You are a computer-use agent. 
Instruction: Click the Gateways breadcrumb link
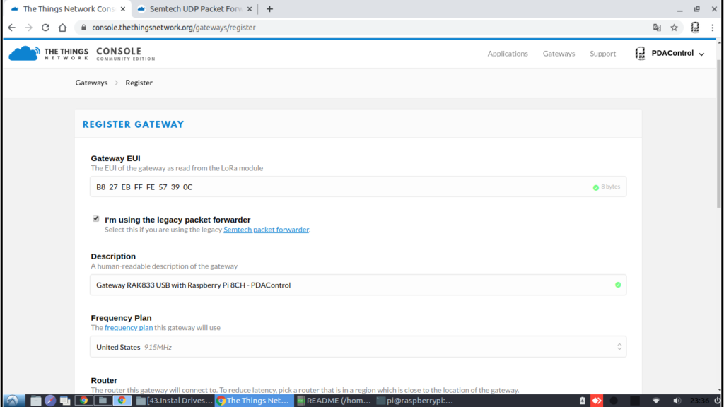point(91,83)
